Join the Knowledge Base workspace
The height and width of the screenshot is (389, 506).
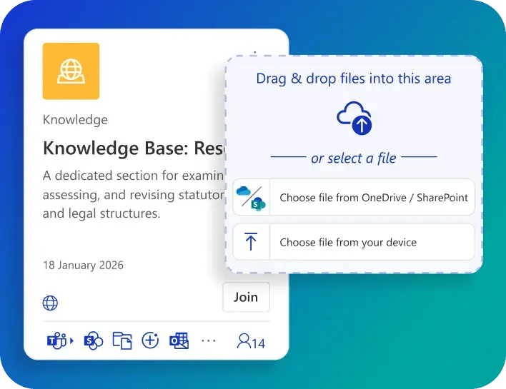246,297
